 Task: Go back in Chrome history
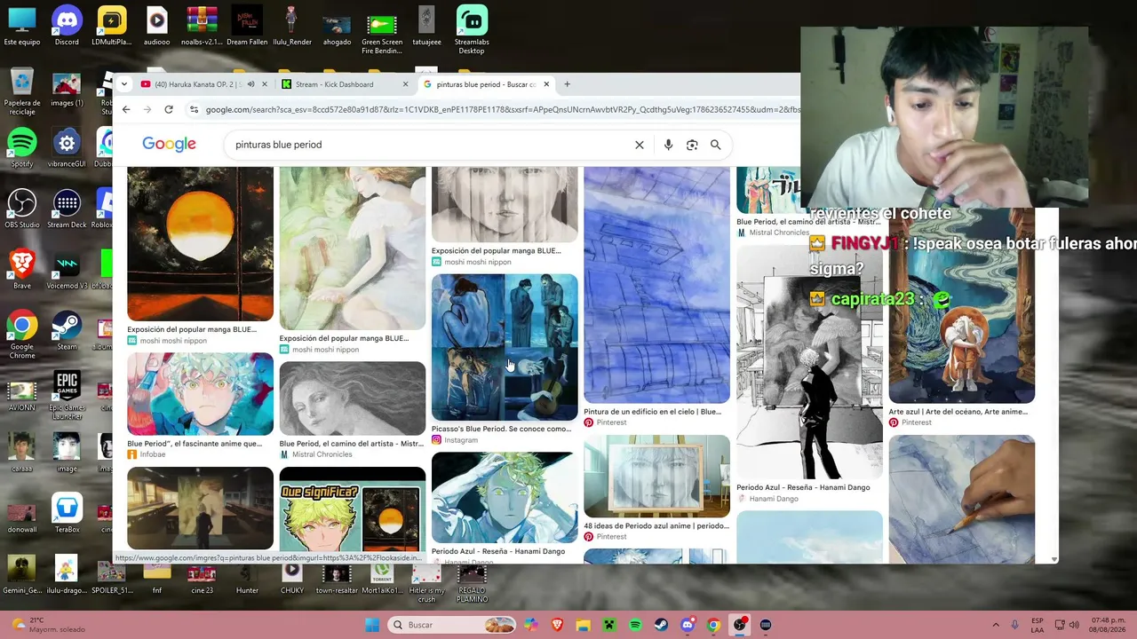tap(126, 109)
